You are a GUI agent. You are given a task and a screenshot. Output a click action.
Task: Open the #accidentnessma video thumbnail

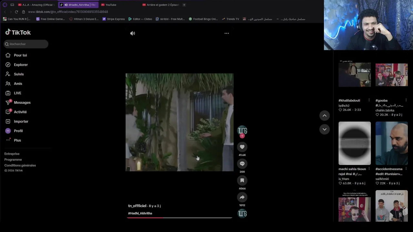[392, 143]
